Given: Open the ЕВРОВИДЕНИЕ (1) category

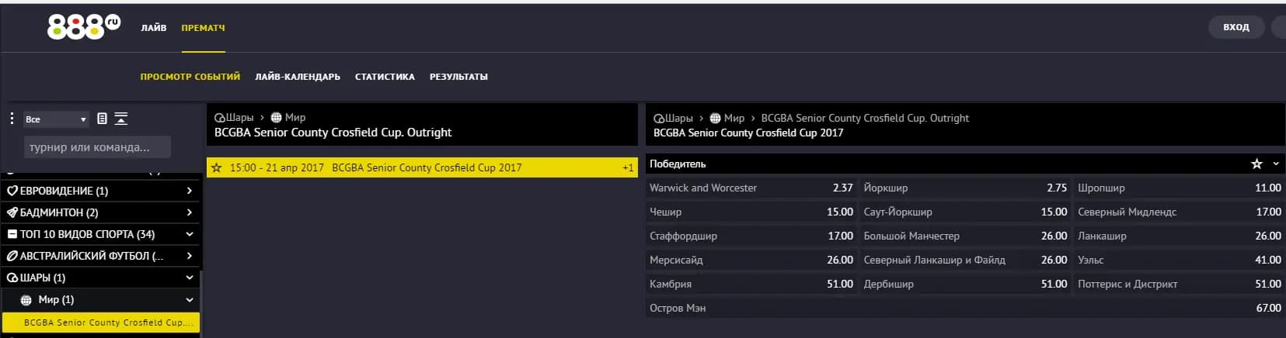Looking at the screenshot, I should point(101,191).
